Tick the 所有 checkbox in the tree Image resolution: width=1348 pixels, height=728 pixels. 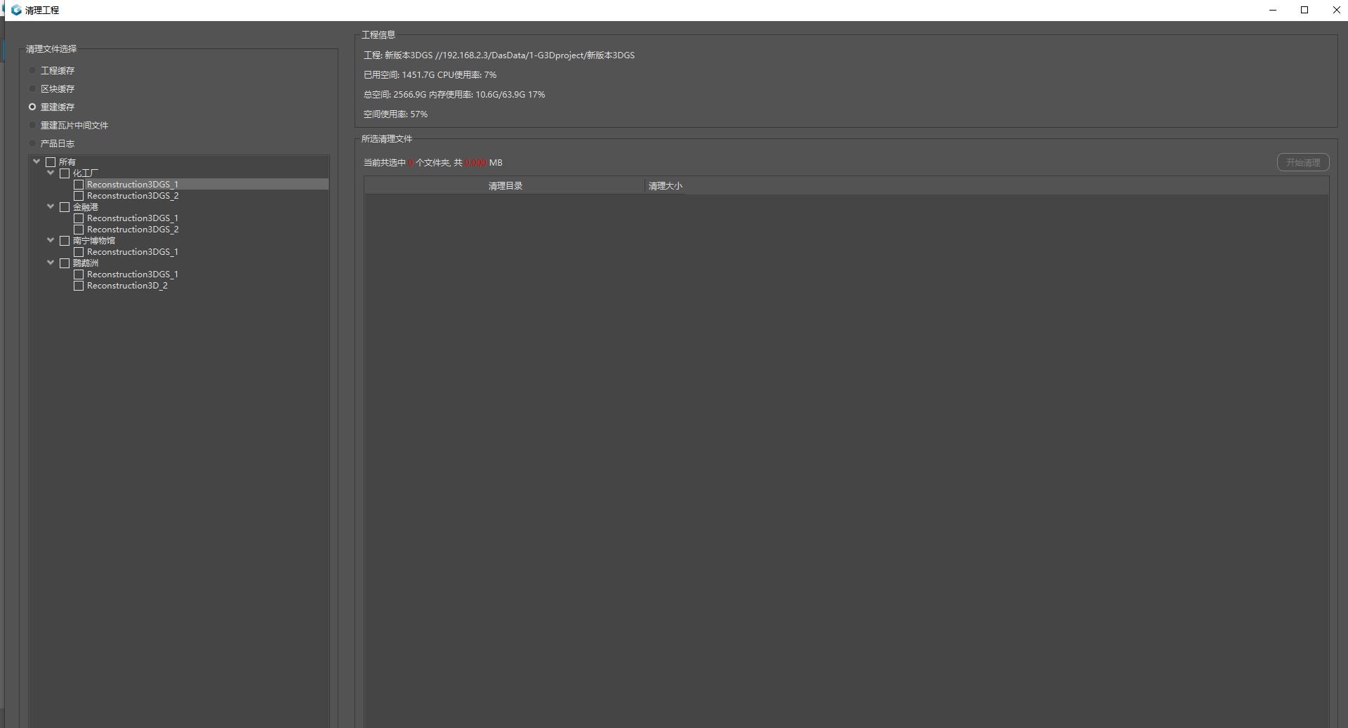(51, 162)
